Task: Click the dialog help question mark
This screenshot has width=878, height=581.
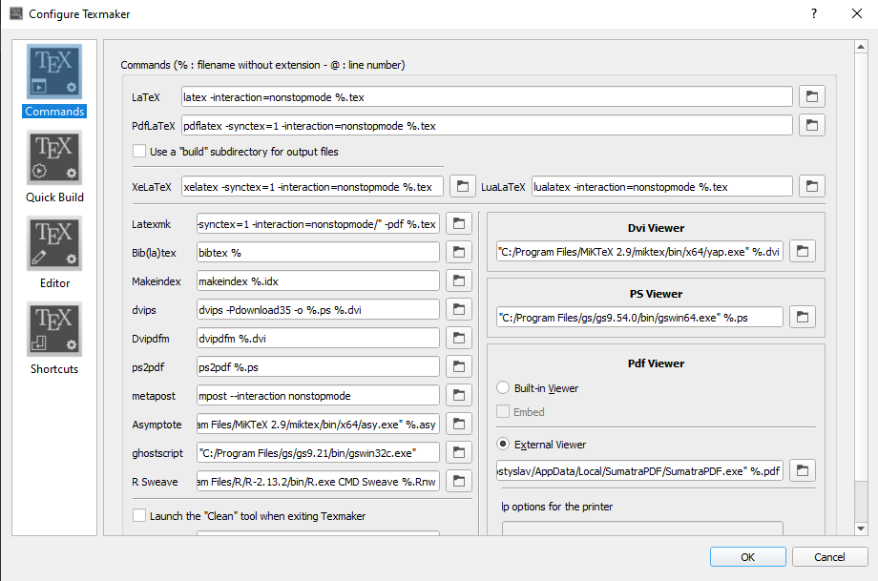Action: (x=814, y=13)
